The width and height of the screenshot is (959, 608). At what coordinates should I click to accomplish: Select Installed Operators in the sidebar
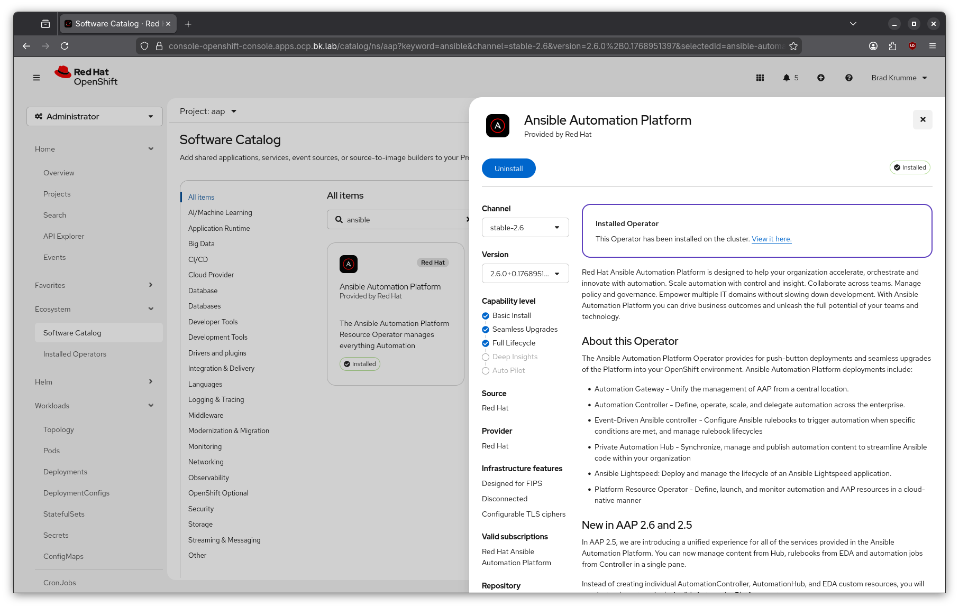click(x=75, y=354)
